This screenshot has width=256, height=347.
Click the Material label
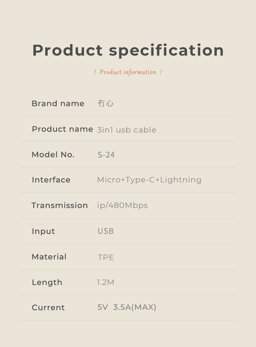pyautogui.click(x=49, y=257)
